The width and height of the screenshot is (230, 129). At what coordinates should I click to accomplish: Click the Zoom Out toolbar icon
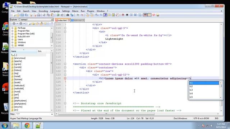click(x=82, y=15)
